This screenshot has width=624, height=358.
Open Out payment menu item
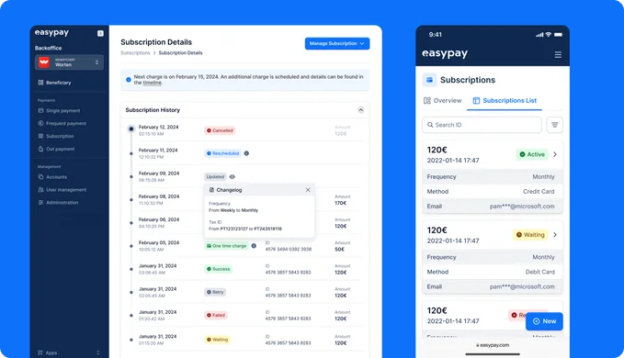(60, 149)
